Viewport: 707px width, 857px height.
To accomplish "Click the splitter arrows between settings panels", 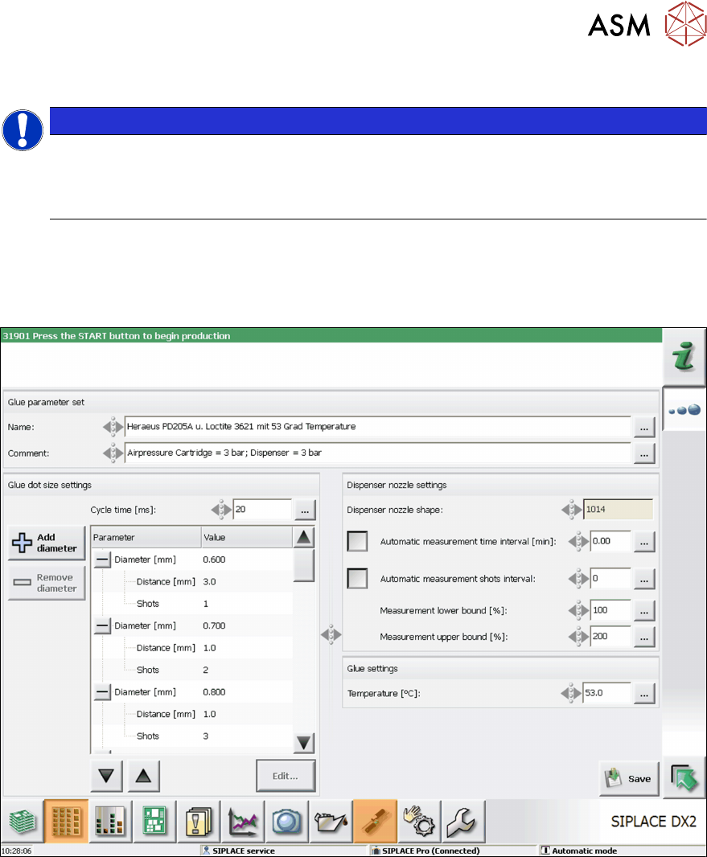I will 331,634.
